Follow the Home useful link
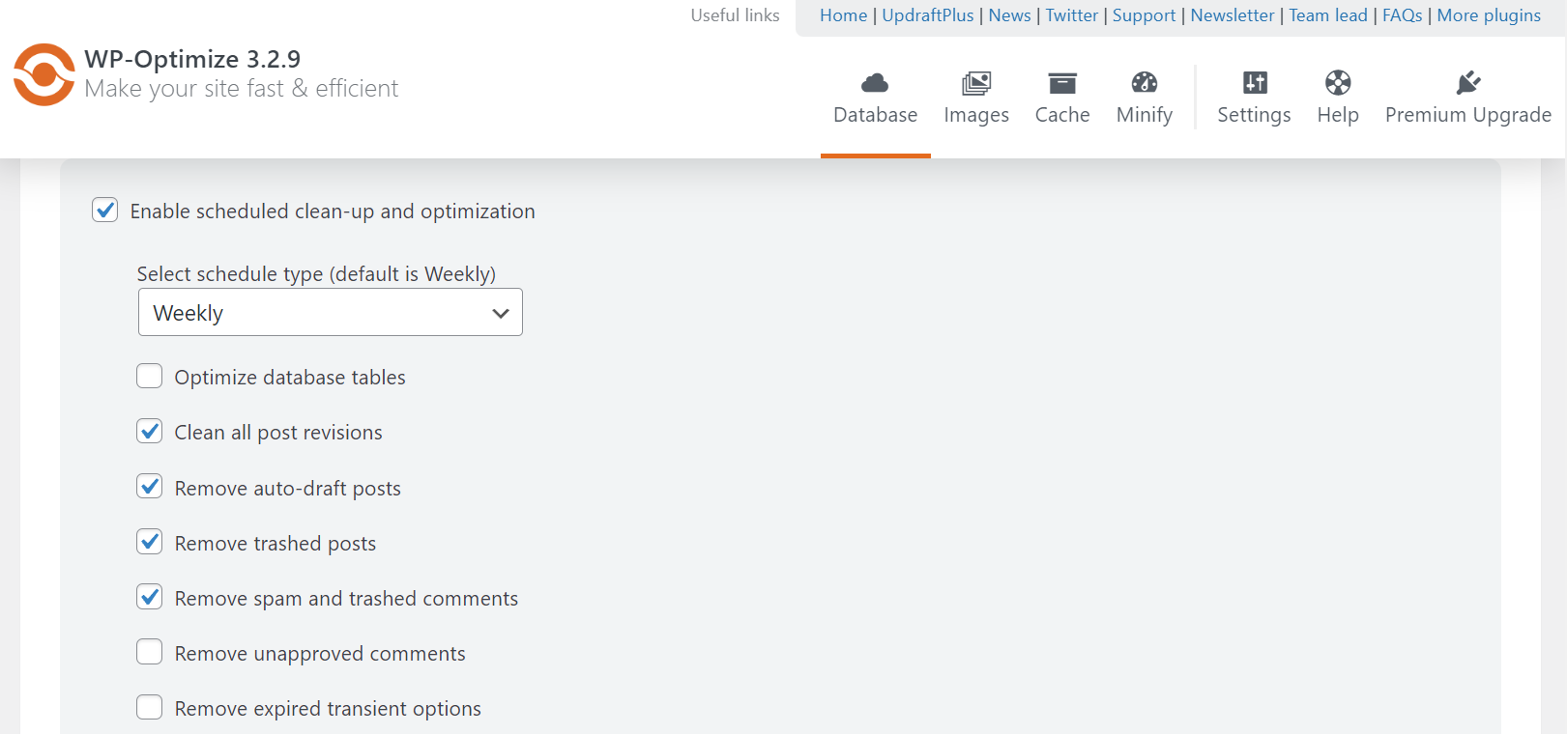Screen dimensions: 1567x734 844,15
